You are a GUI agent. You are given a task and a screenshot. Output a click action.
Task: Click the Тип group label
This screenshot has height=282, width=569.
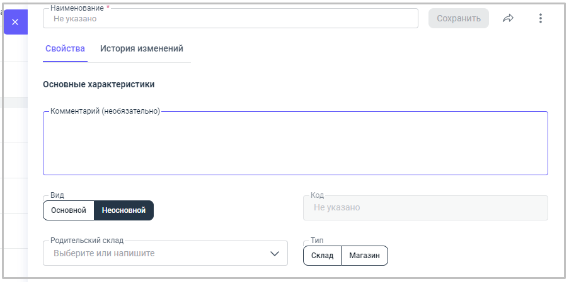(317, 241)
